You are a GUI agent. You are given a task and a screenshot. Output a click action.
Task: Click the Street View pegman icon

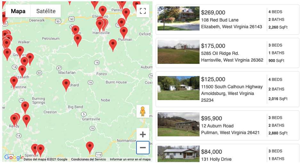tap(143, 112)
